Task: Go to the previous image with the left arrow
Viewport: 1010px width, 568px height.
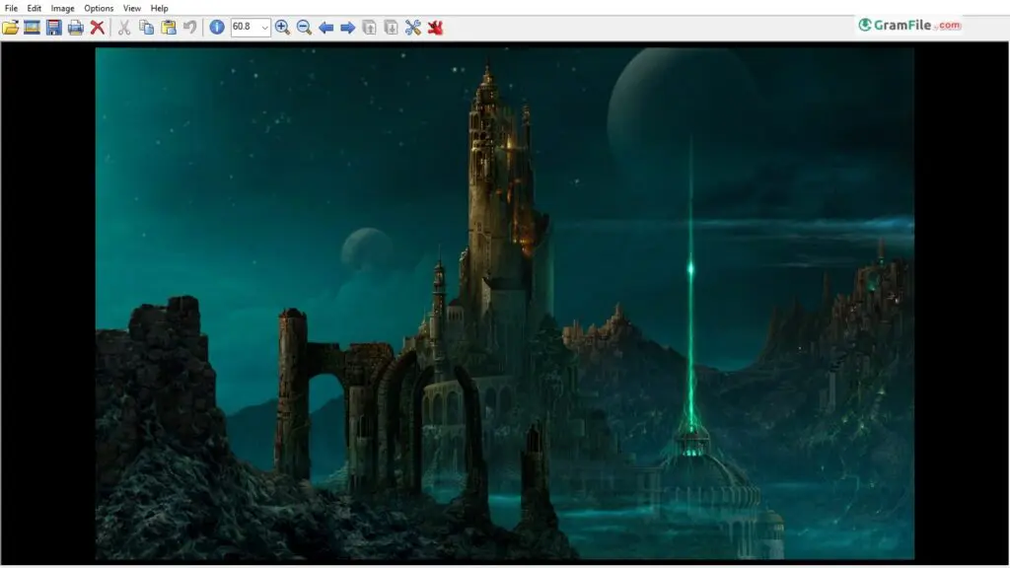Action: point(325,28)
